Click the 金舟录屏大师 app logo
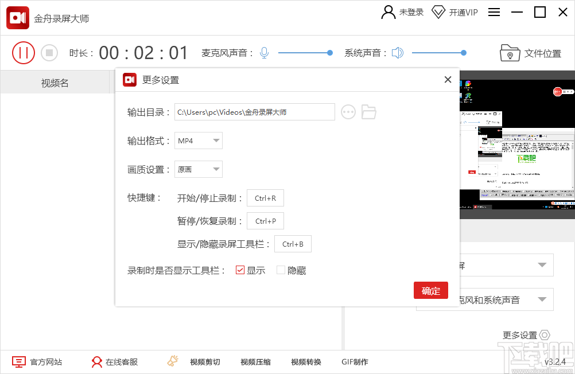The image size is (575, 374). point(17,17)
